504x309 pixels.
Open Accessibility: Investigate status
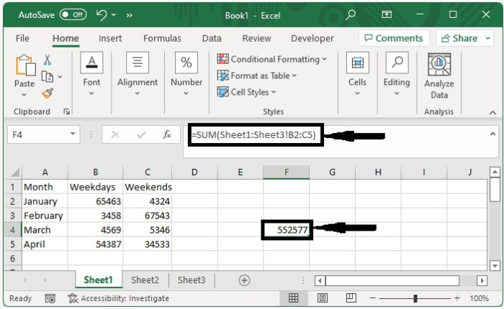pos(118,298)
